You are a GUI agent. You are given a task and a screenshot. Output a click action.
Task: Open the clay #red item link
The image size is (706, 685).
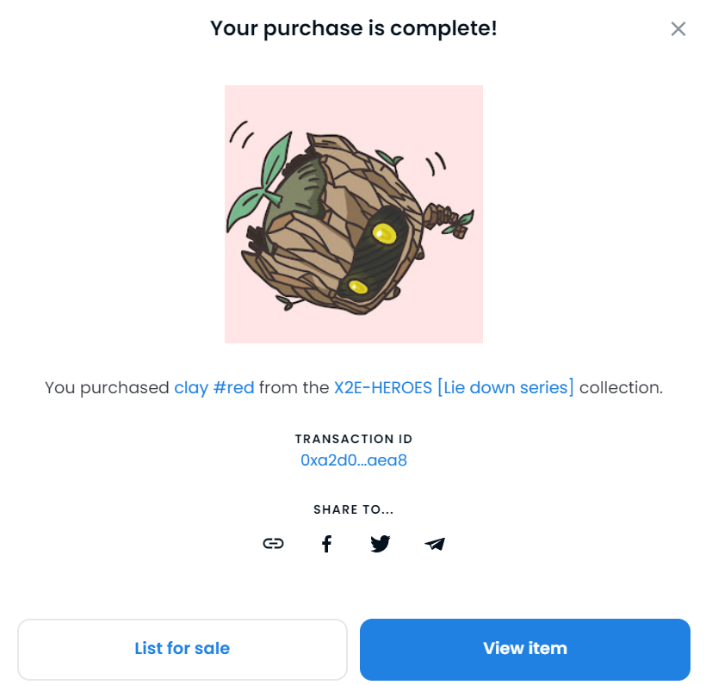coord(214,387)
